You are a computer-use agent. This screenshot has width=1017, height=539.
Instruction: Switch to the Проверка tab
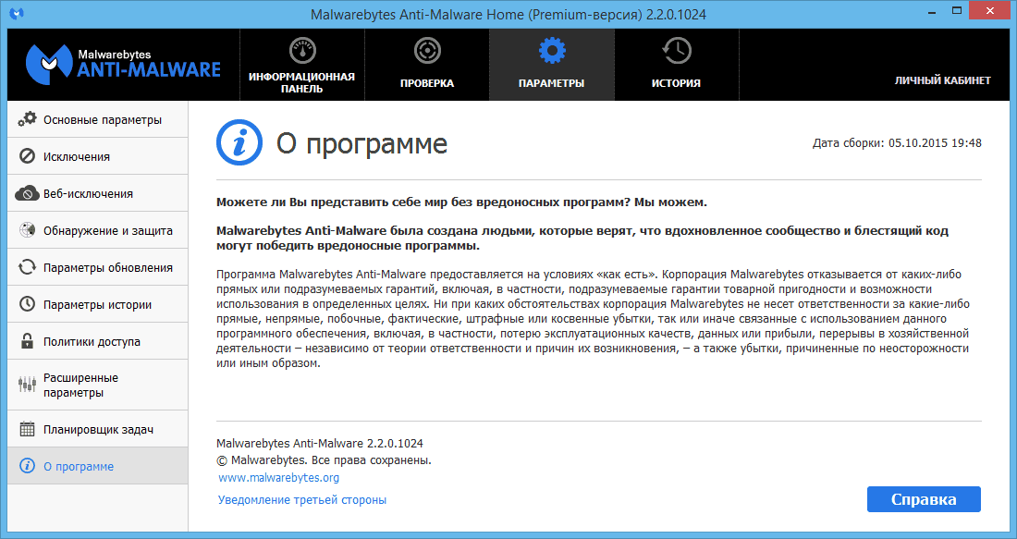point(427,64)
